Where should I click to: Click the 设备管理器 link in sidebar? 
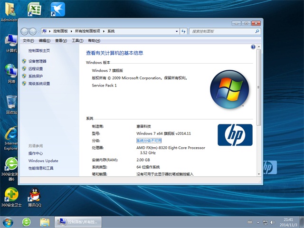pos(37,61)
